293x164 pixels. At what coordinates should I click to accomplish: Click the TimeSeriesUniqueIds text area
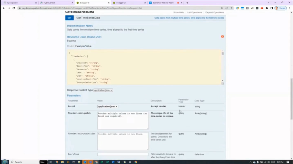123,120
